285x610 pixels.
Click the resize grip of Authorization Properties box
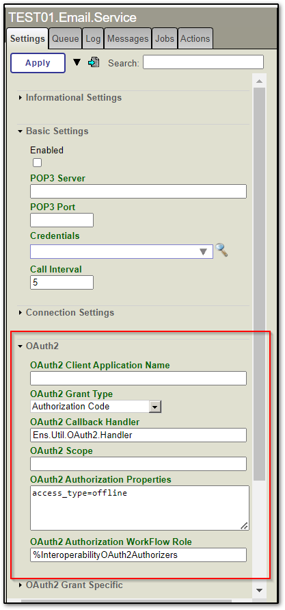pyautogui.click(x=244, y=526)
